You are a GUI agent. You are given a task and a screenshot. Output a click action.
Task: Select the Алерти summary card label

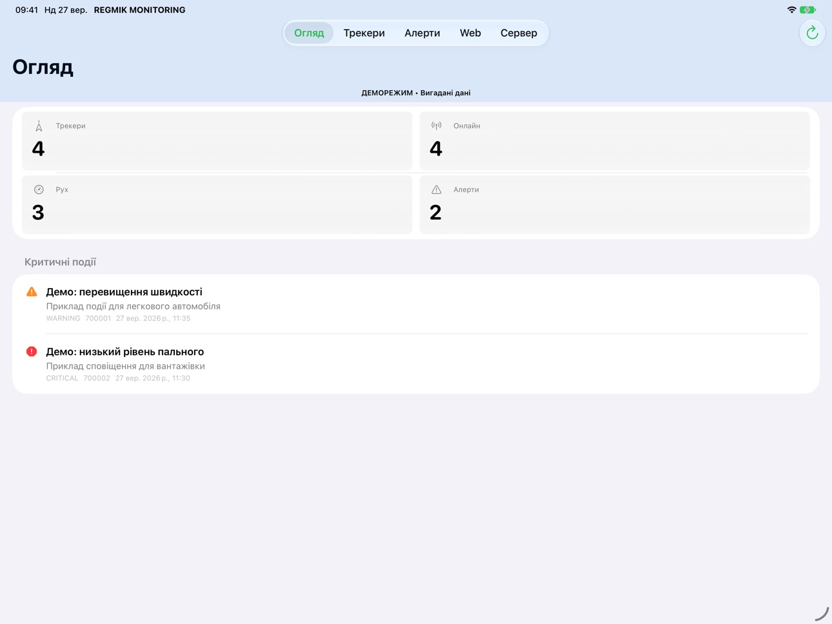click(466, 190)
